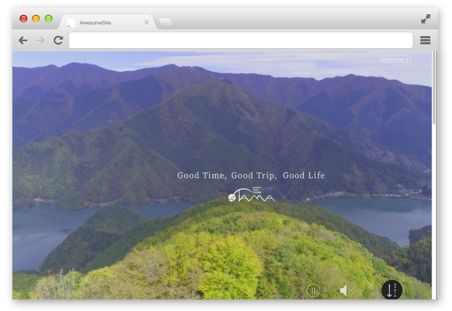Click the Good Time, Good Trip tagline
The image size is (452, 311).
click(251, 175)
